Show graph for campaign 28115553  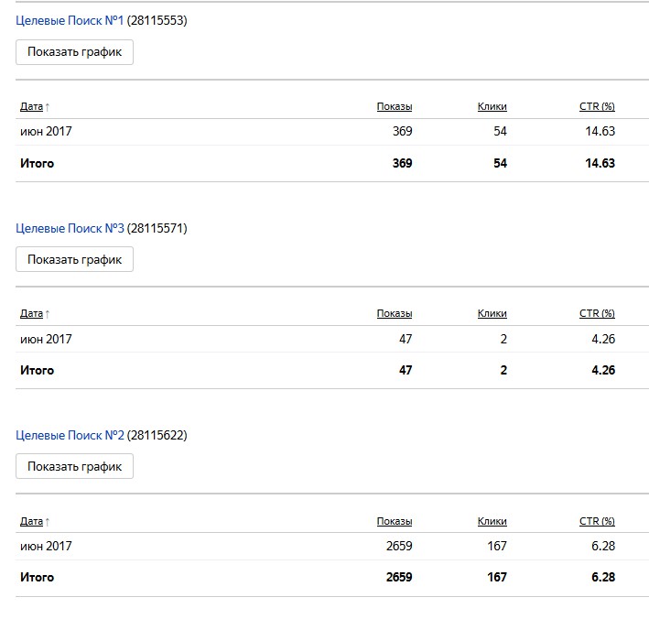pos(74,52)
